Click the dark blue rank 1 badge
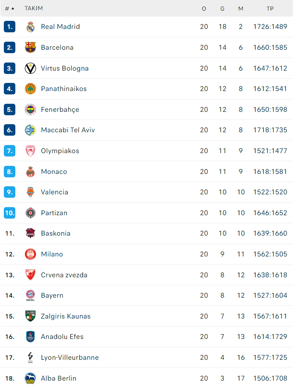 (10, 27)
